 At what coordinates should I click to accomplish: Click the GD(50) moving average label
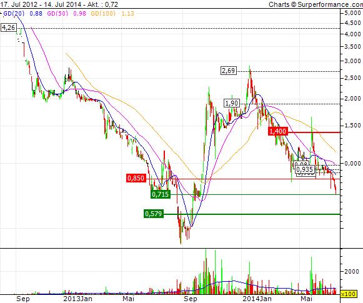click(57, 13)
